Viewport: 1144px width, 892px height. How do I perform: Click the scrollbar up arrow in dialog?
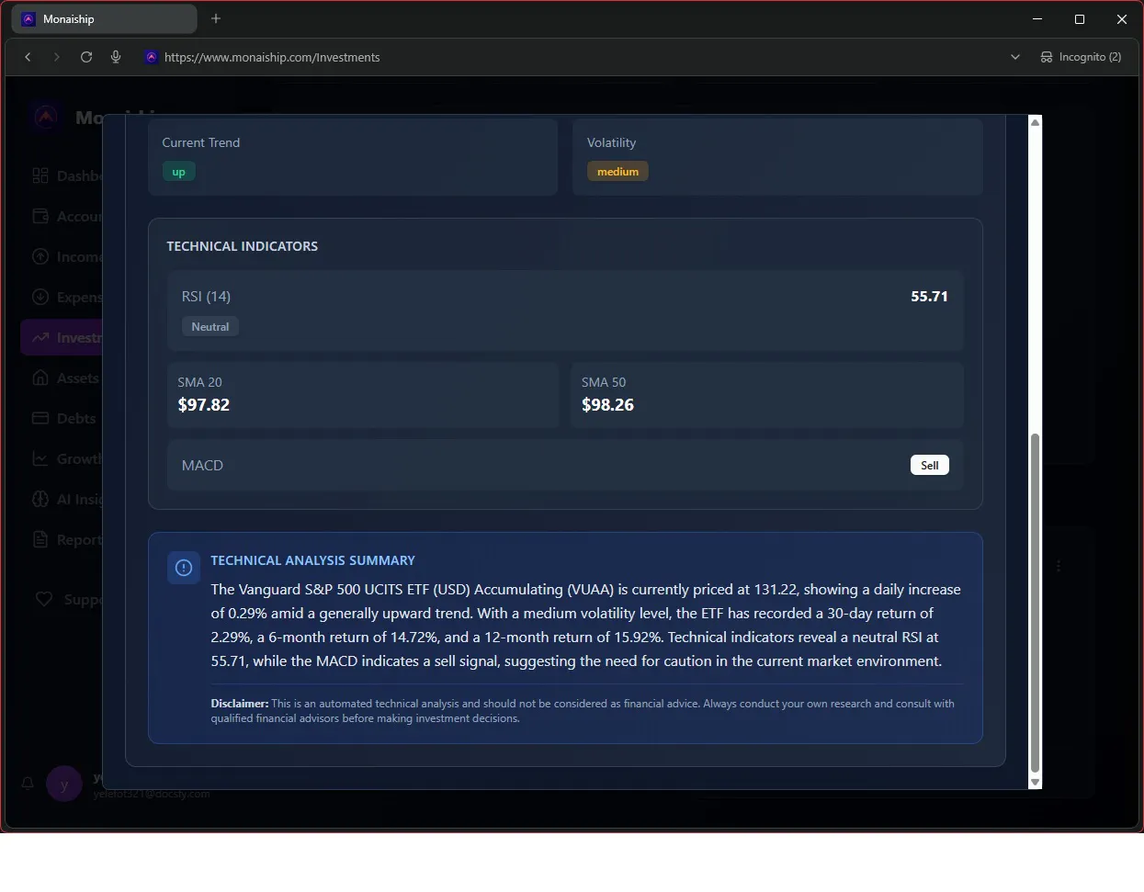point(1036,122)
